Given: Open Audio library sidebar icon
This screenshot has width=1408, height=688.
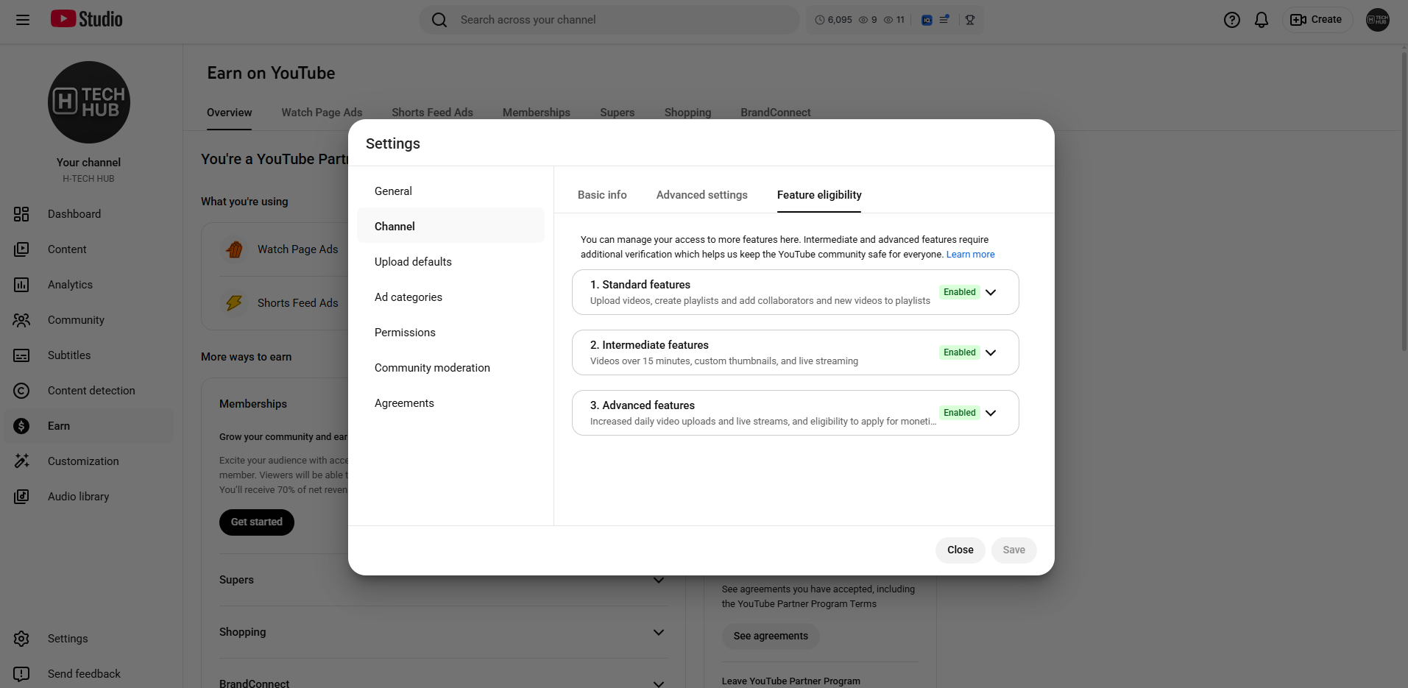Looking at the screenshot, I should 21,497.
